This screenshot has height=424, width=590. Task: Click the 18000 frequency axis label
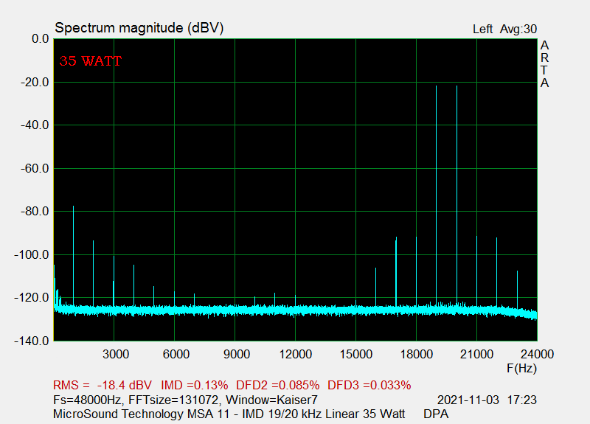click(417, 355)
